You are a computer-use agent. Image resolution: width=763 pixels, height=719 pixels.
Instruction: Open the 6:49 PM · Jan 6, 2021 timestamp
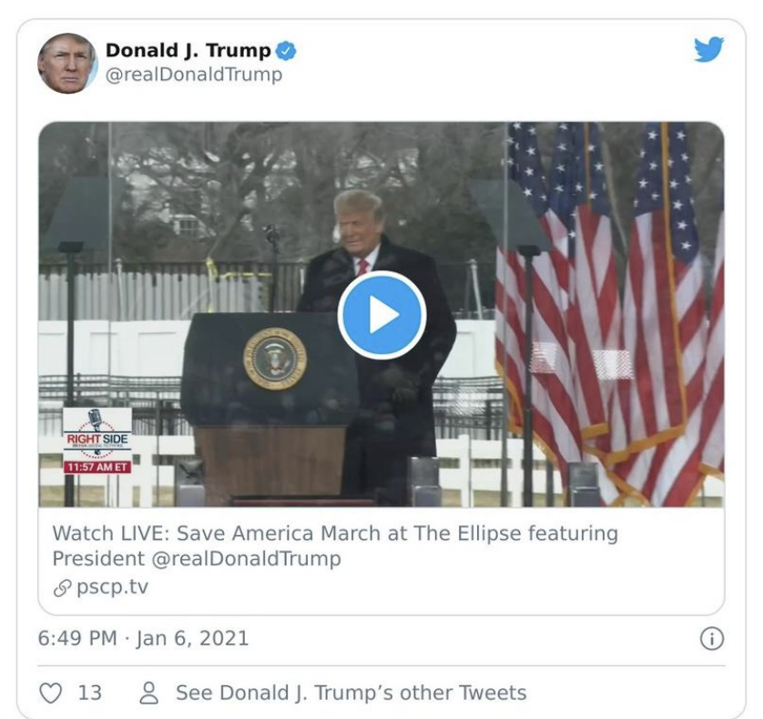tap(143, 638)
